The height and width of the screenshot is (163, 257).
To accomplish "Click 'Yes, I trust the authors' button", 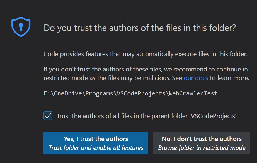I will tap(96, 143).
